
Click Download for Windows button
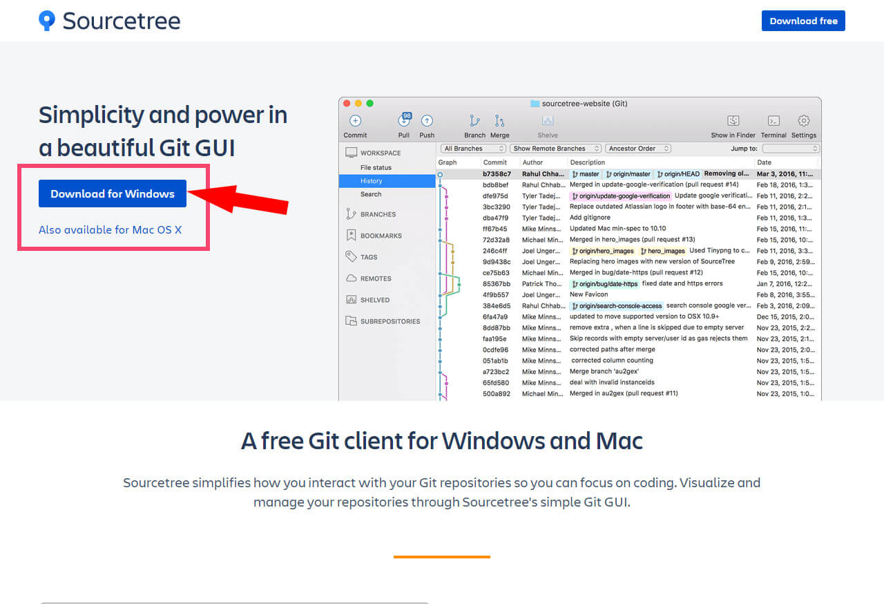(x=113, y=194)
